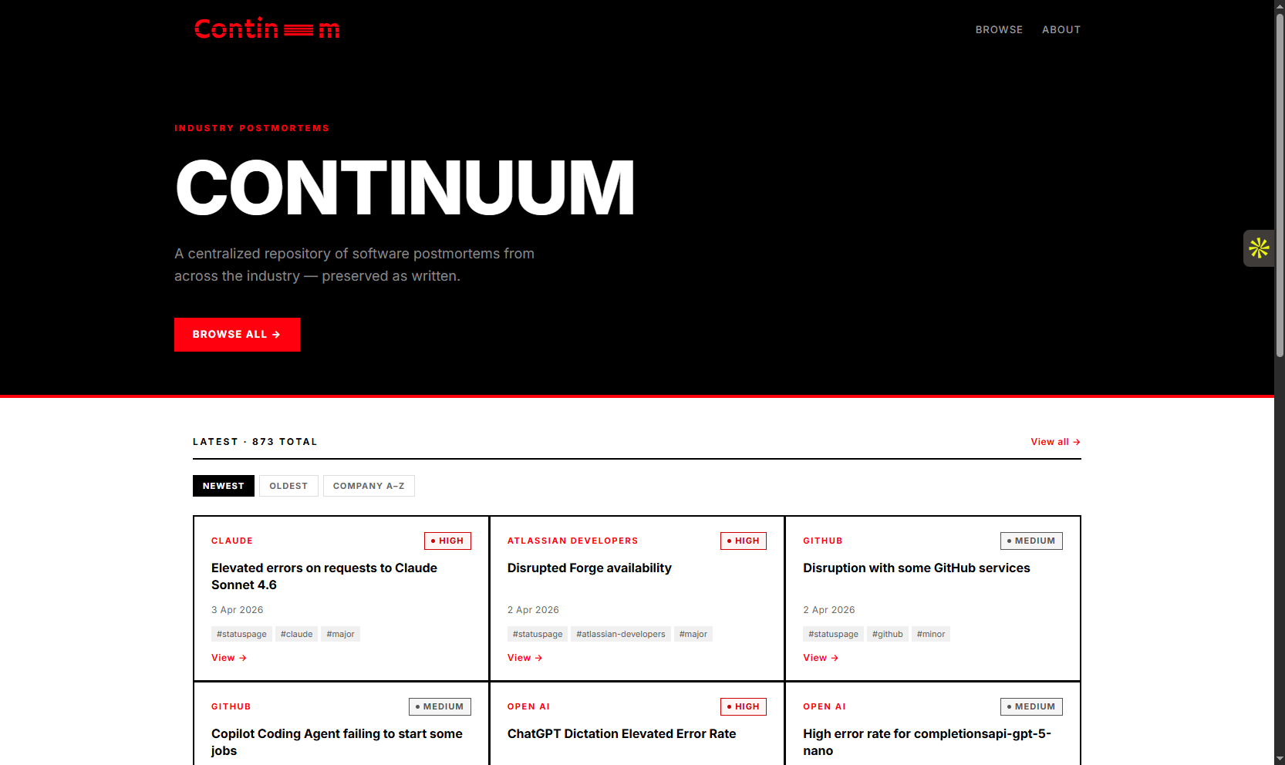Open the ABOUT page from the navigation
1285x765 pixels.
point(1061,29)
